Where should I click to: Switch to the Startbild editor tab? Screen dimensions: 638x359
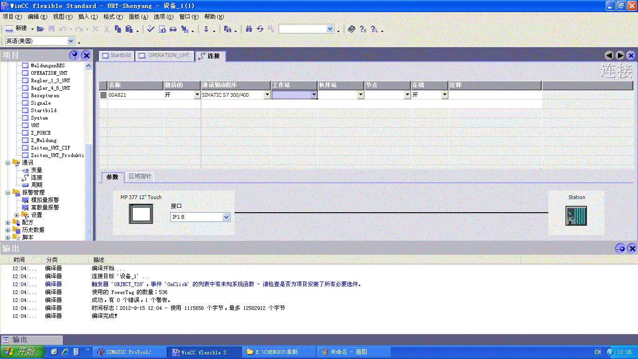point(117,56)
